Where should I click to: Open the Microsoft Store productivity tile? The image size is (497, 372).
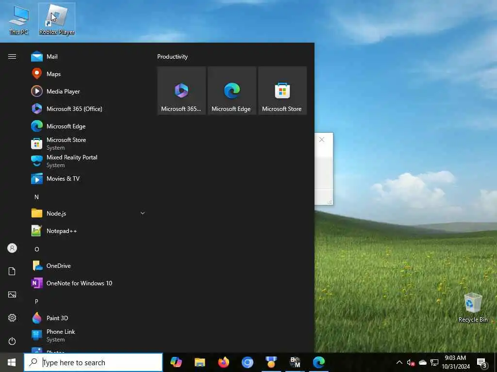tap(282, 91)
